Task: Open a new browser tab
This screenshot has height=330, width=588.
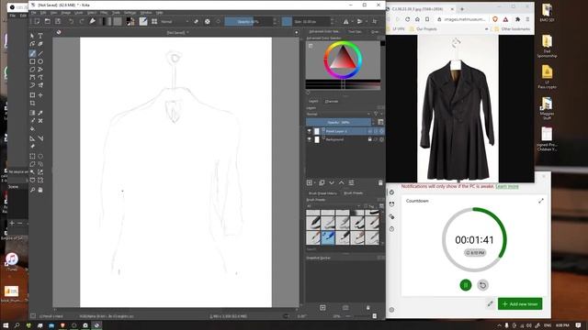Action: (x=462, y=9)
